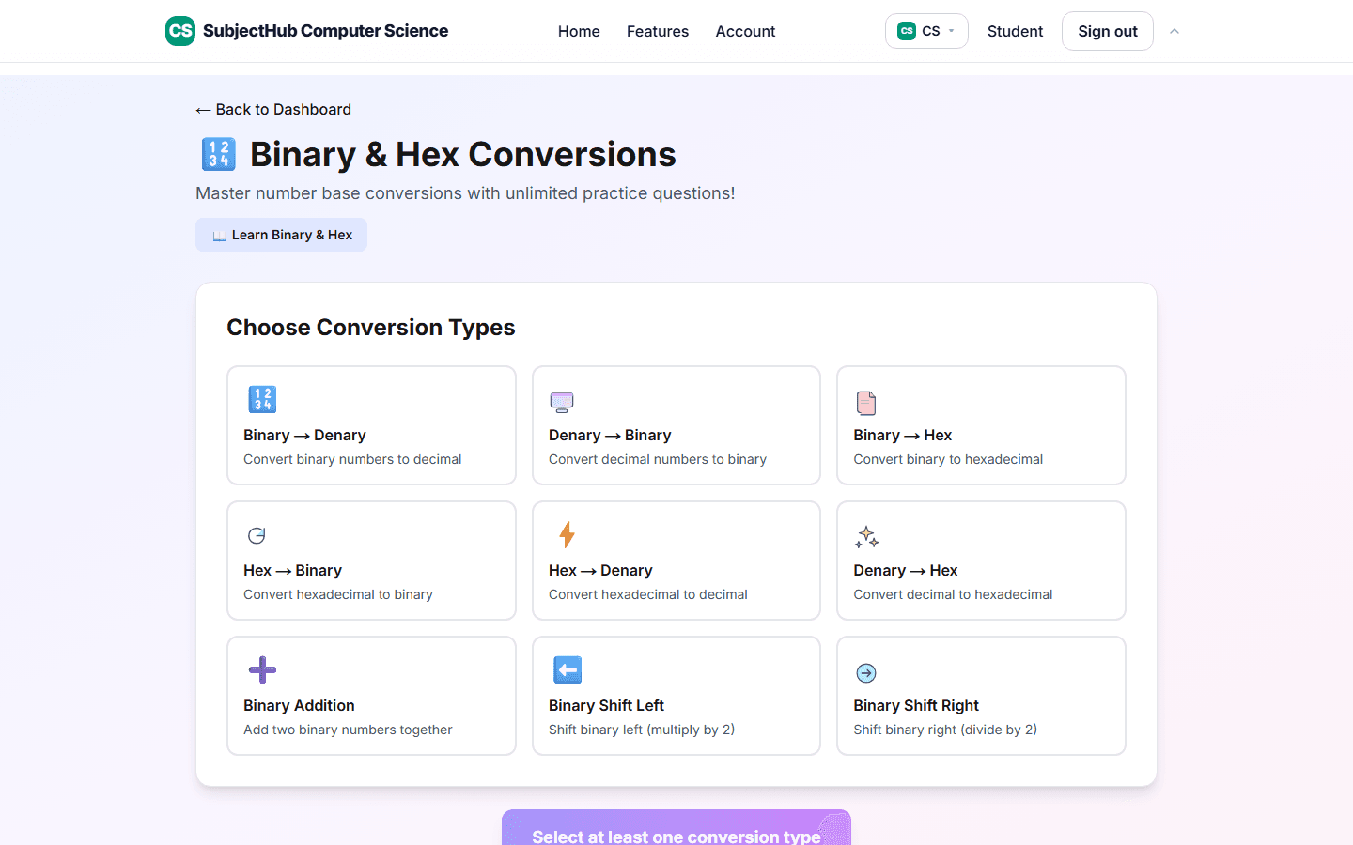Viewport: 1353px width, 845px height.
Task: Select the Denary → Hex card title
Action: click(906, 570)
